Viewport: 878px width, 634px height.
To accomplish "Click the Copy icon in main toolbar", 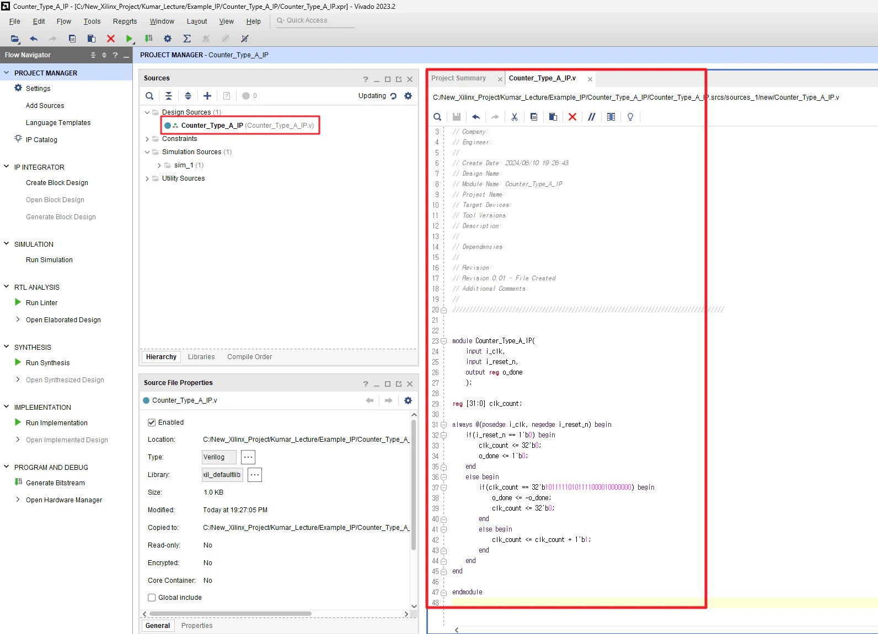I will tap(72, 39).
